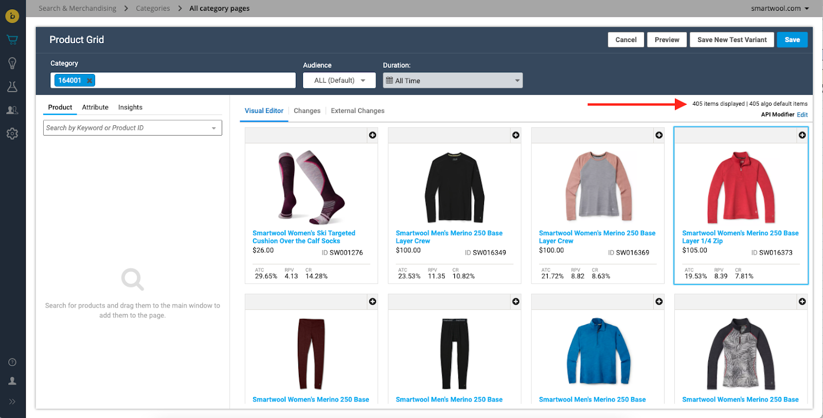Click the blue Save button
This screenshot has height=418, width=823.
(x=792, y=40)
